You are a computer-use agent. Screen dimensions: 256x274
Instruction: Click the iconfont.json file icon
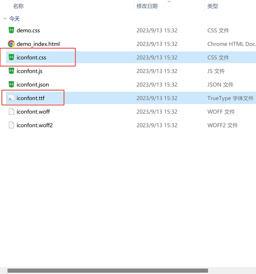[x=12, y=84]
